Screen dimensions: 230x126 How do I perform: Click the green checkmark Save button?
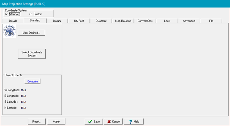click(94, 121)
